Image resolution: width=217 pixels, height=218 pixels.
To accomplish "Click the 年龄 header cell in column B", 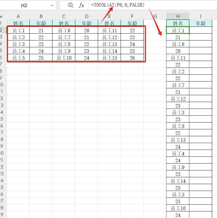I will (41, 23).
